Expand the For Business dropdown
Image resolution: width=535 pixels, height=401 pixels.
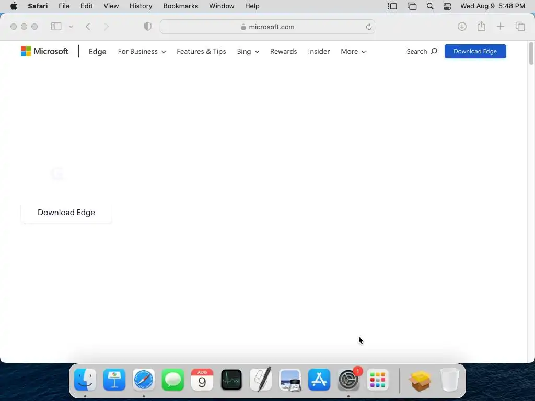[x=142, y=52]
